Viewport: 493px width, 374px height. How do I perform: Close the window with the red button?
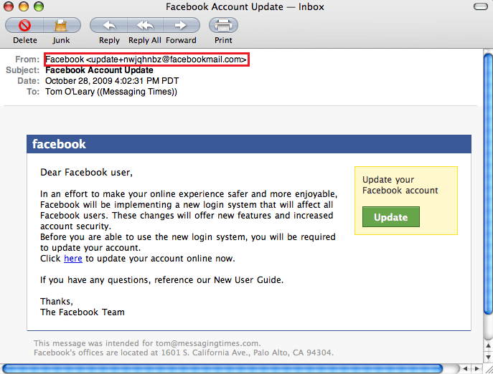coord(9,6)
